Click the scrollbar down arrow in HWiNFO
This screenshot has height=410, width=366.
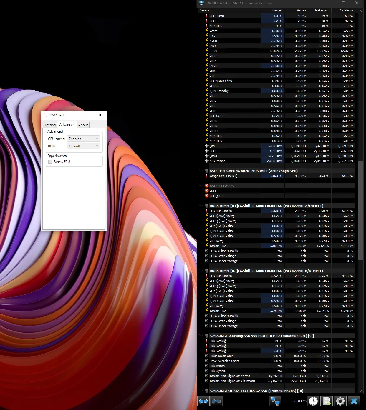[360, 391]
